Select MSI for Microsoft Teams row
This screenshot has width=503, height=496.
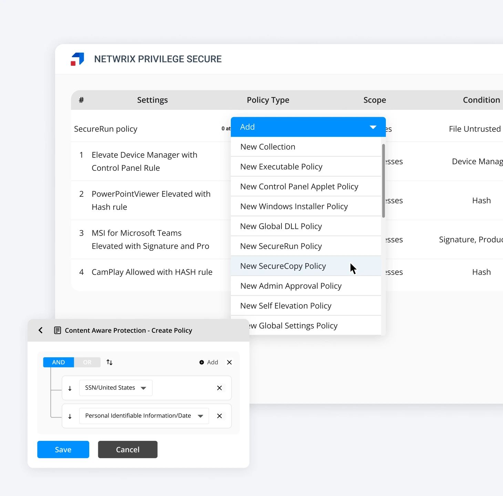pyautogui.click(x=150, y=239)
